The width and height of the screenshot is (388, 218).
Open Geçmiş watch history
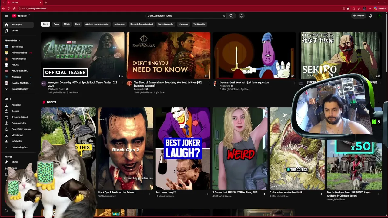(x=18, y=111)
